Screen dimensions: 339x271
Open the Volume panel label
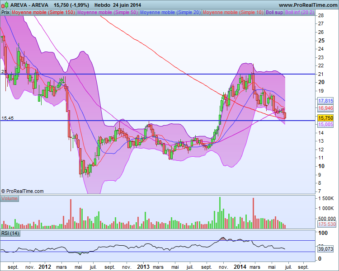(x=9, y=198)
